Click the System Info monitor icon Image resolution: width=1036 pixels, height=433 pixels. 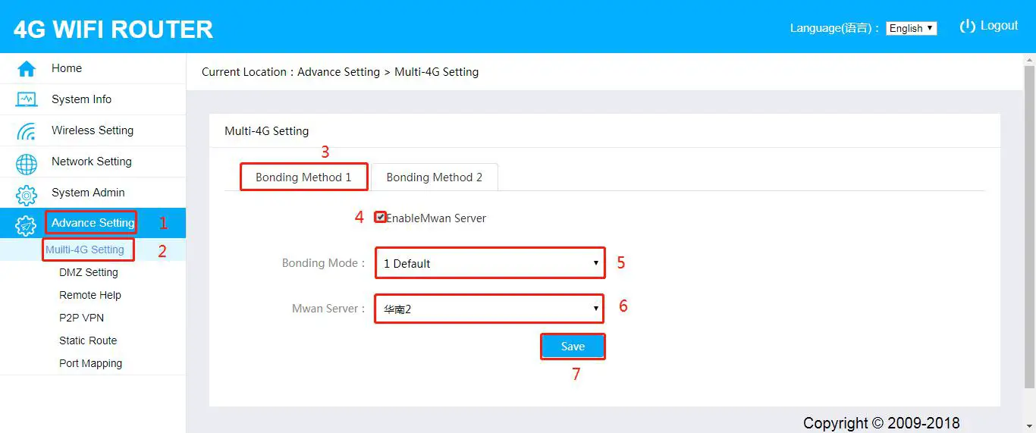point(27,100)
